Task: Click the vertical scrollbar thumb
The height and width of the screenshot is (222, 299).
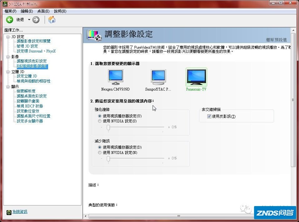Action: (x=293, y=100)
